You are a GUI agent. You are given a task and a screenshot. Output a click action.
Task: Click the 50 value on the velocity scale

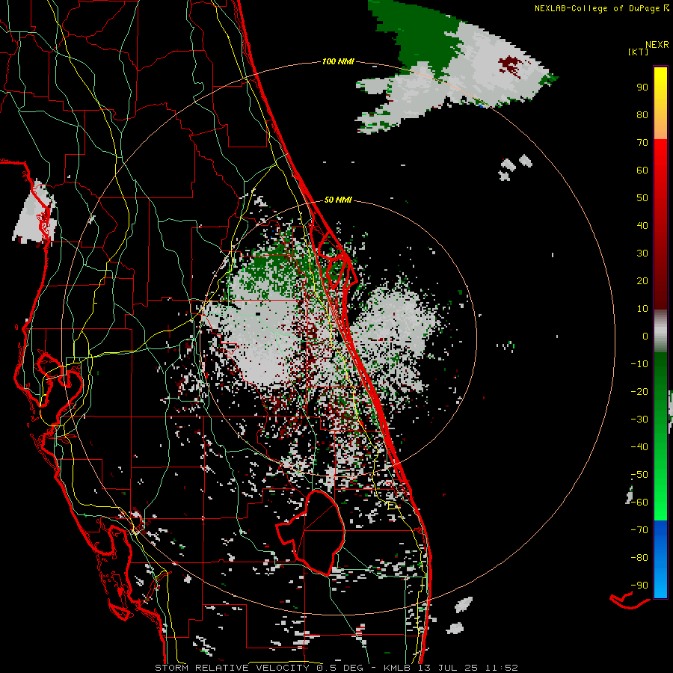(x=642, y=198)
